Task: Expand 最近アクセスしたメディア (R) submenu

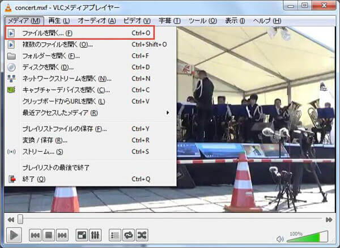Action: [91, 113]
